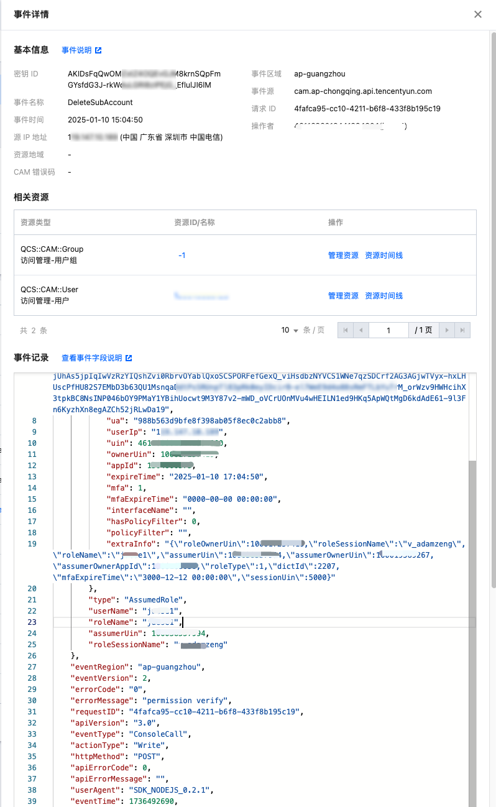Click 管理资源 for QCS::CAM::User row

343,295
